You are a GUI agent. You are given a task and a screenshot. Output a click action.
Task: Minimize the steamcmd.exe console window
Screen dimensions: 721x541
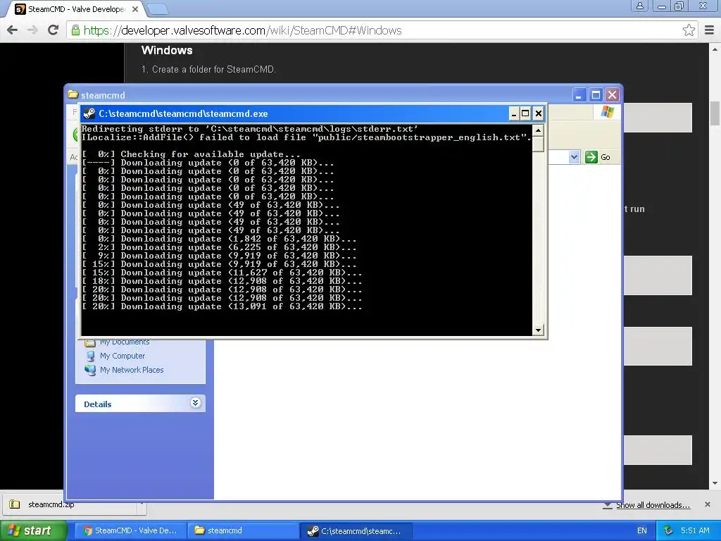pos(513,113)
